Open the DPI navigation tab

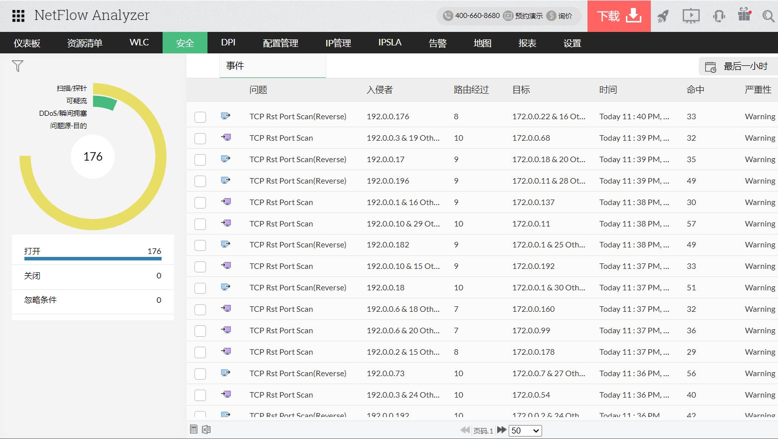228,43
